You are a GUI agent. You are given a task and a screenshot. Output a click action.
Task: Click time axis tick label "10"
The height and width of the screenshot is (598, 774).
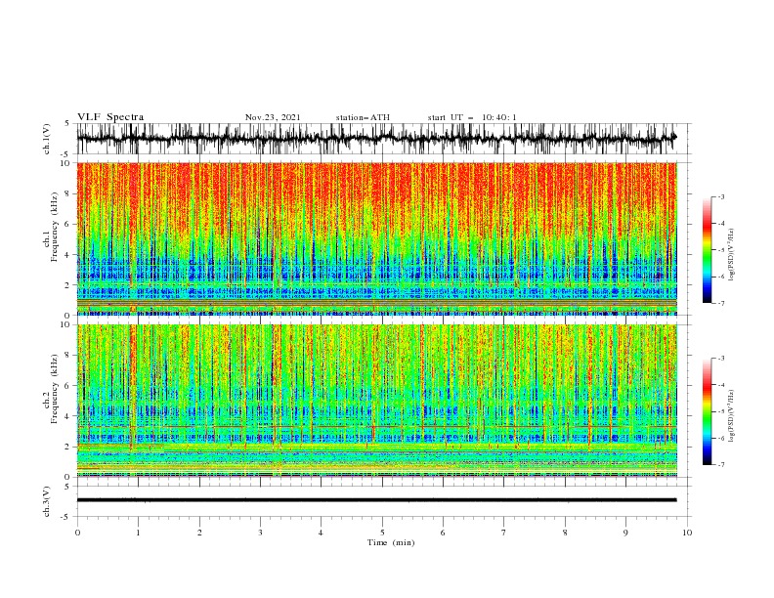(x=687, y=533)
